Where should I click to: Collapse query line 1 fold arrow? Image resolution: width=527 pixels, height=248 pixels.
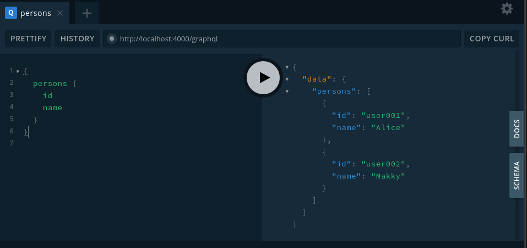[18, 71]
